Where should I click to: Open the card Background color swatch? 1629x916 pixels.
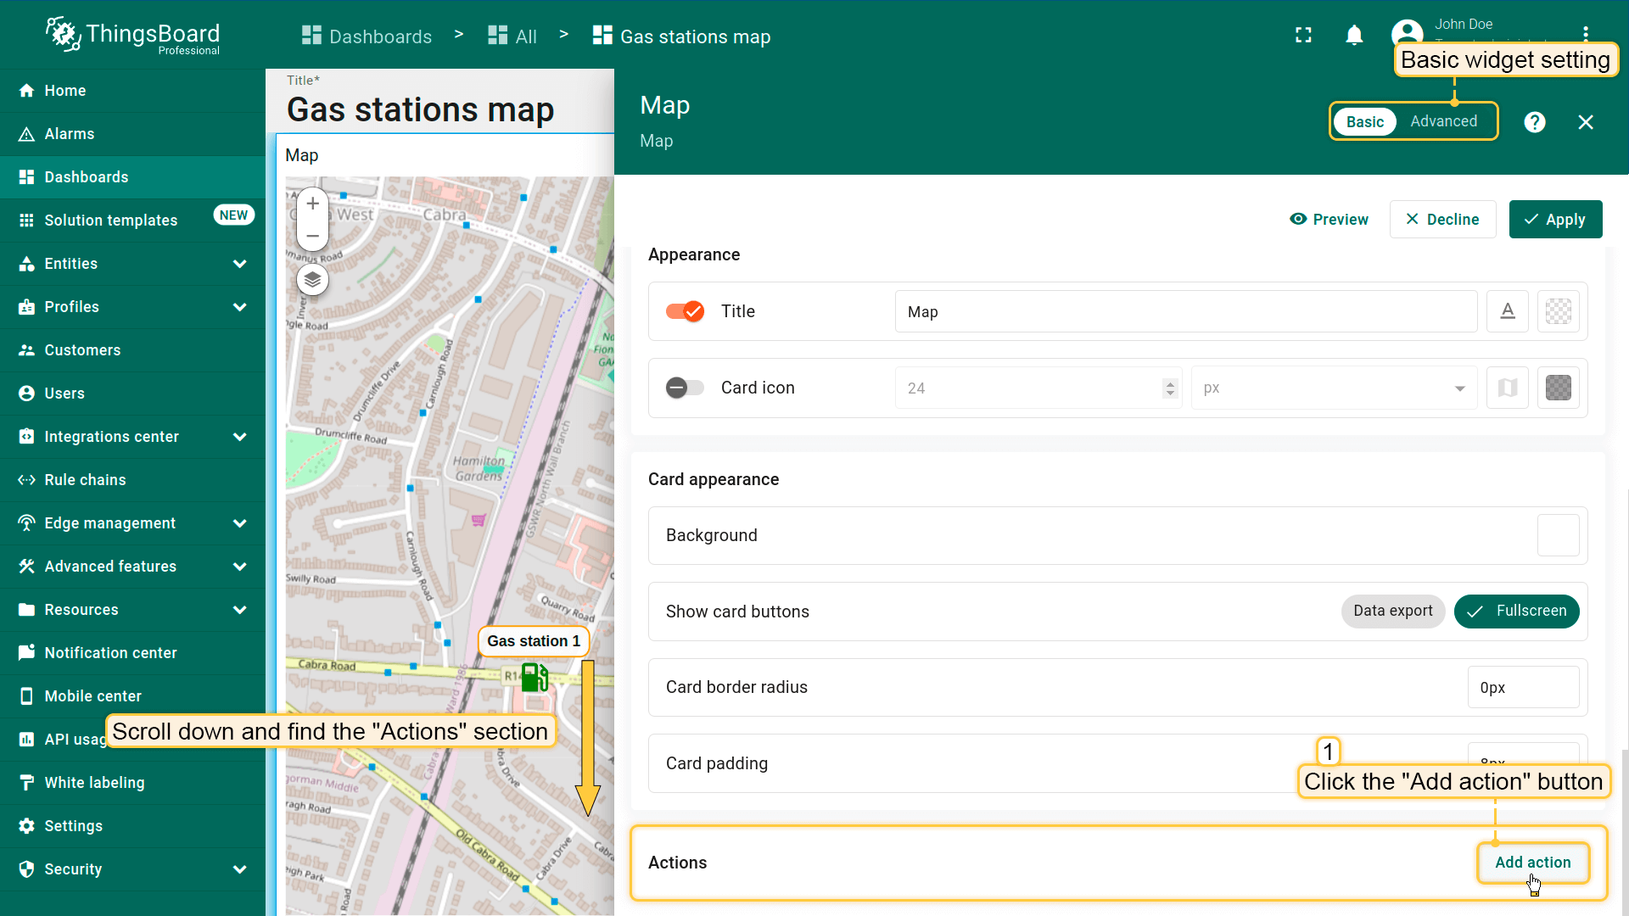(1558, 535)
